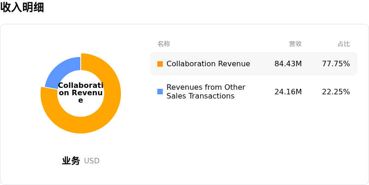
Task: Click the 业务 label under the chart
Action: [x=71, y=161]
